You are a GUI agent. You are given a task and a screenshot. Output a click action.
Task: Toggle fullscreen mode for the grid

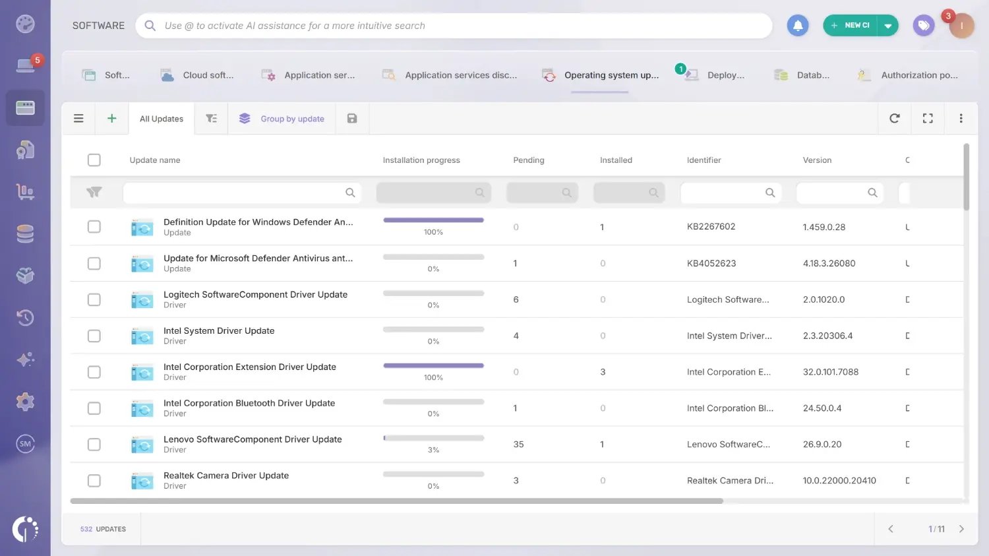point(928,119)
